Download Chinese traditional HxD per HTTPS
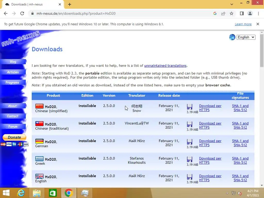 [210, 125]
